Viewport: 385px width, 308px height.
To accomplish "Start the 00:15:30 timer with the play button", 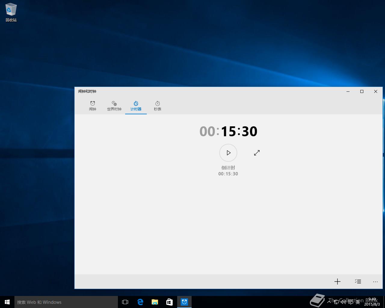I will point(228,153).
